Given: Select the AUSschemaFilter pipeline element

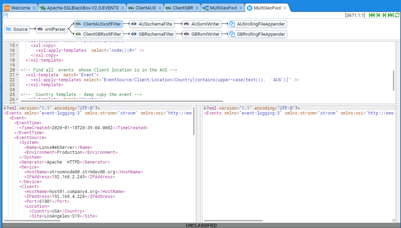Looking at the screenshot, I should [152, 24].
